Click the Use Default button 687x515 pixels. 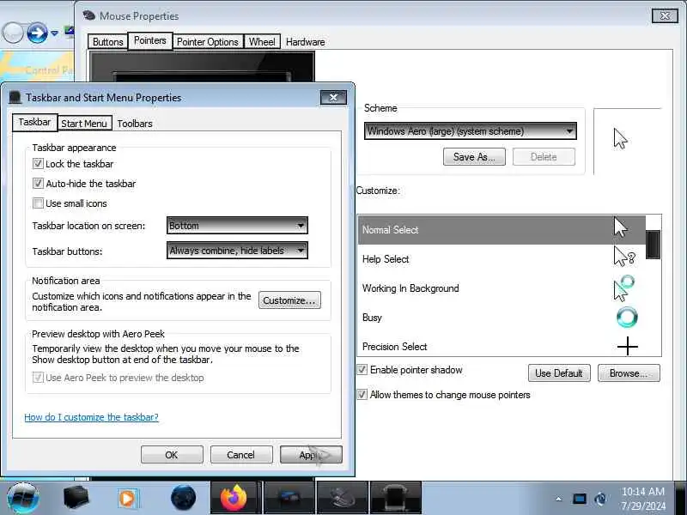coord(559,373)
